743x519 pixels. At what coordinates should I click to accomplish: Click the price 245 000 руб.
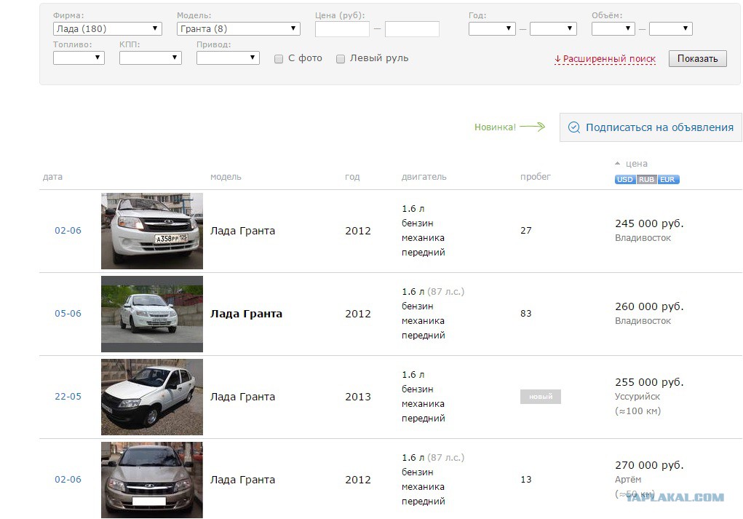(649, 223)
